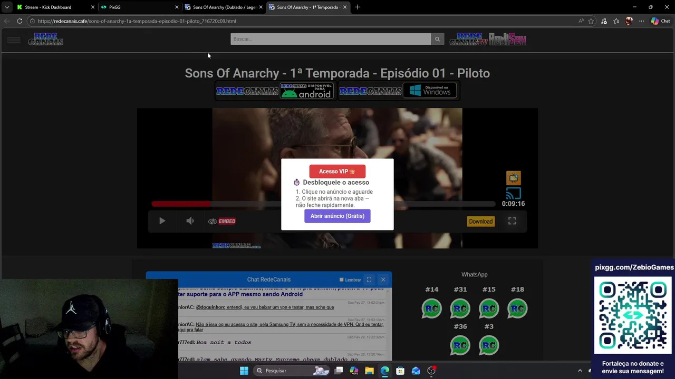Open the Windows Start menu

(x=244, y=371)
